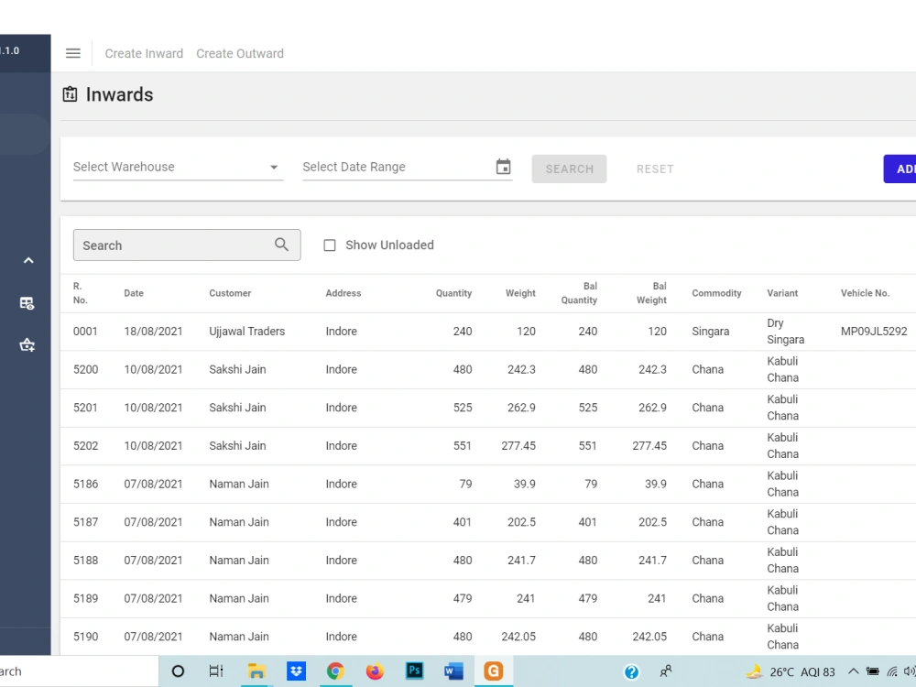916x687 pixels.
Task: Collapse the sidebar section with up chevron
Action: pos(28,260)
